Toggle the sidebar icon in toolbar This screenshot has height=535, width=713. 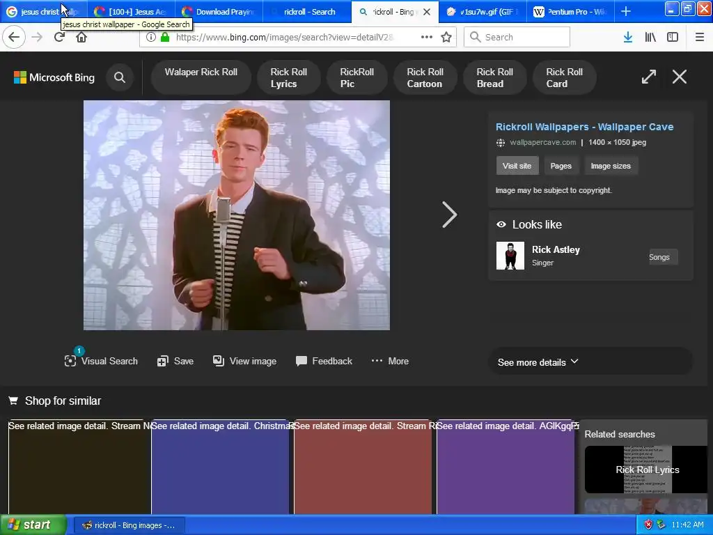(x=673, y=37)
